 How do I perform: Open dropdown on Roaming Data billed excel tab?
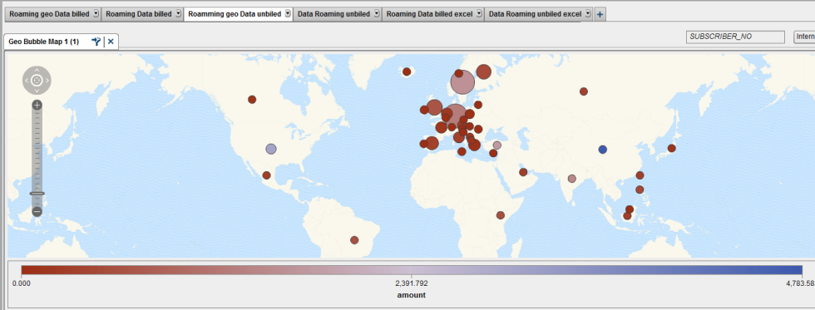pyautogui.click(x=479, y=14)
